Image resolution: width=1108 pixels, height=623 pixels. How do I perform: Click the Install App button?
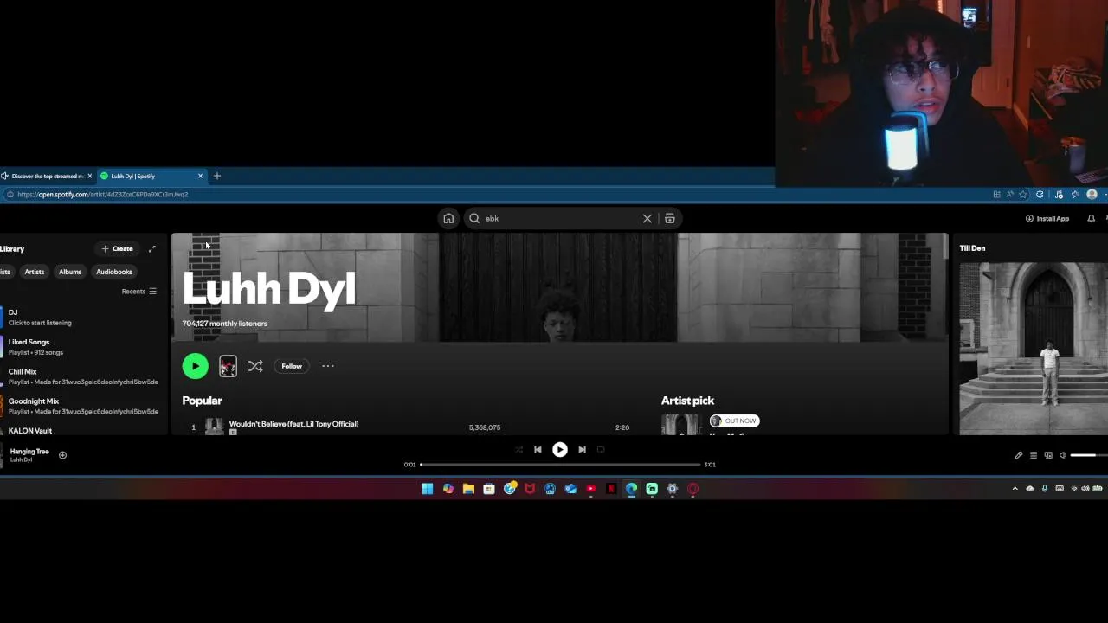(1047, 218)
